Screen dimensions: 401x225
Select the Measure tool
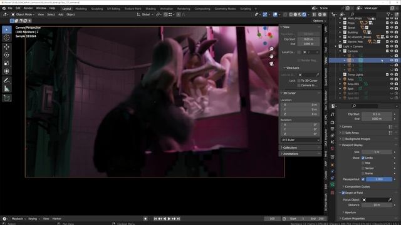click(7, 89)
